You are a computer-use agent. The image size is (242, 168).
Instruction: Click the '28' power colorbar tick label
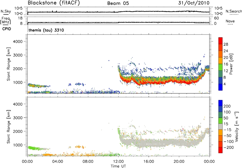click(x=226, y=44)
